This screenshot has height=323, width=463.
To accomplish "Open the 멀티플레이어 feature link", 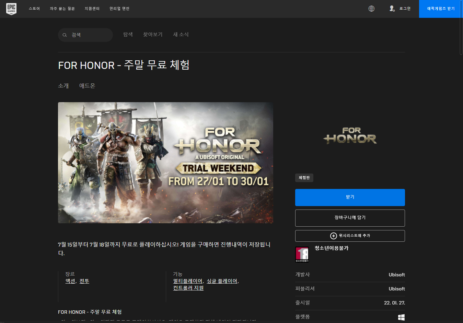I will 188,281.
